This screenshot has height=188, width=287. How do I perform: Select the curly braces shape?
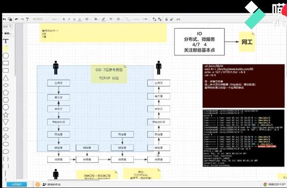[x=6, y=159]
